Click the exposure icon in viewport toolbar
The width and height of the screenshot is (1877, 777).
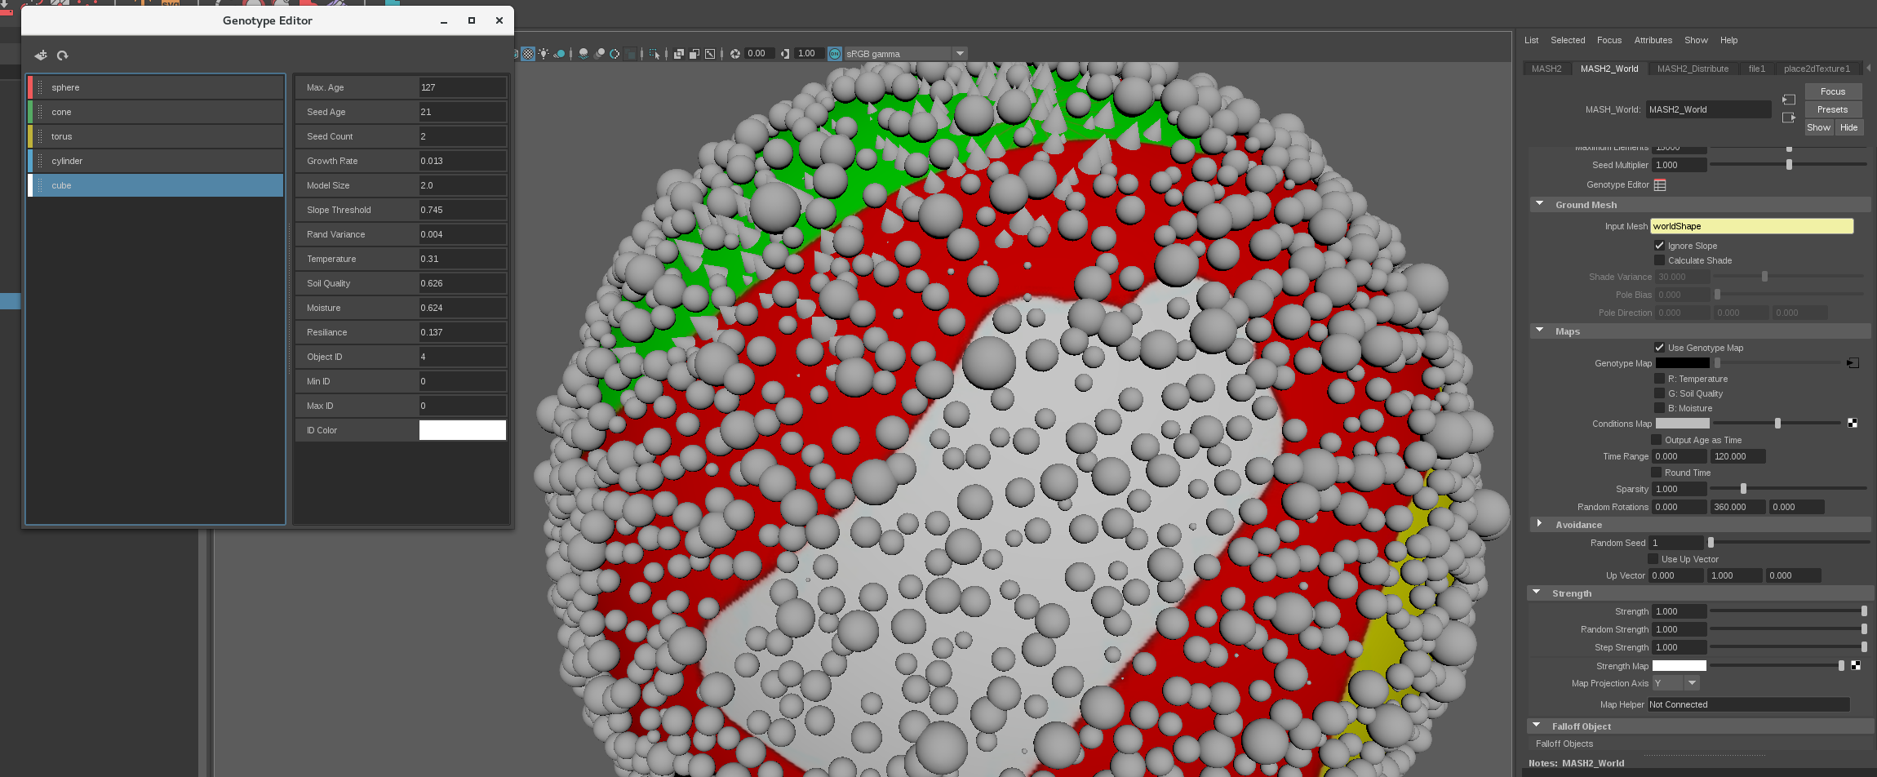(734, 53)
